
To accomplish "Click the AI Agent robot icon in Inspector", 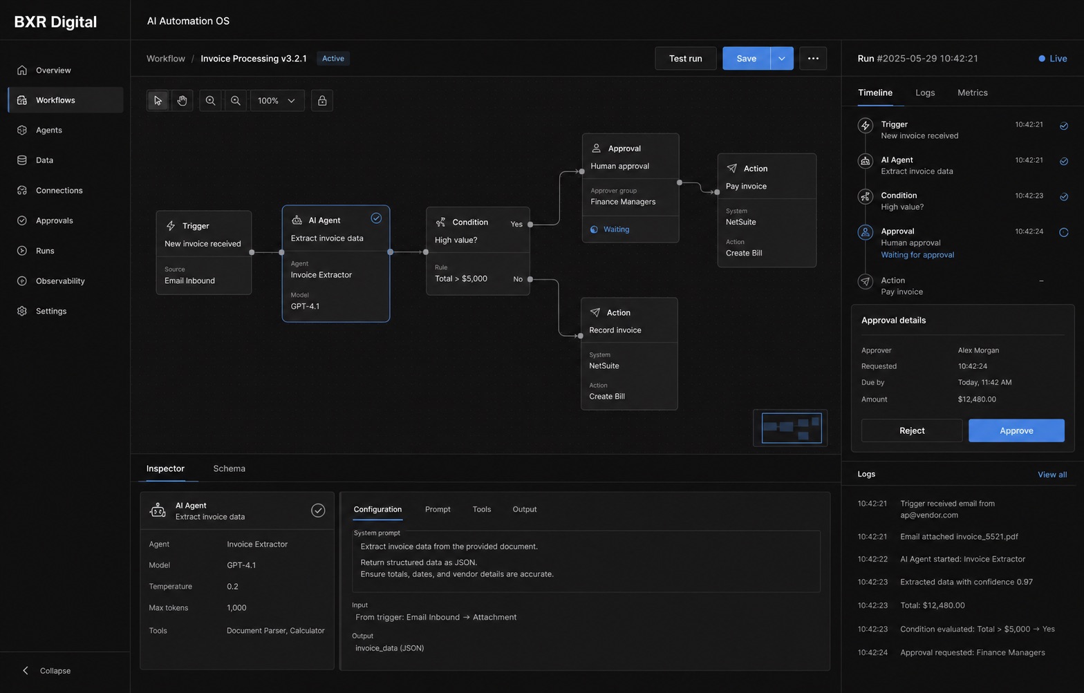I will pos(158,511).
